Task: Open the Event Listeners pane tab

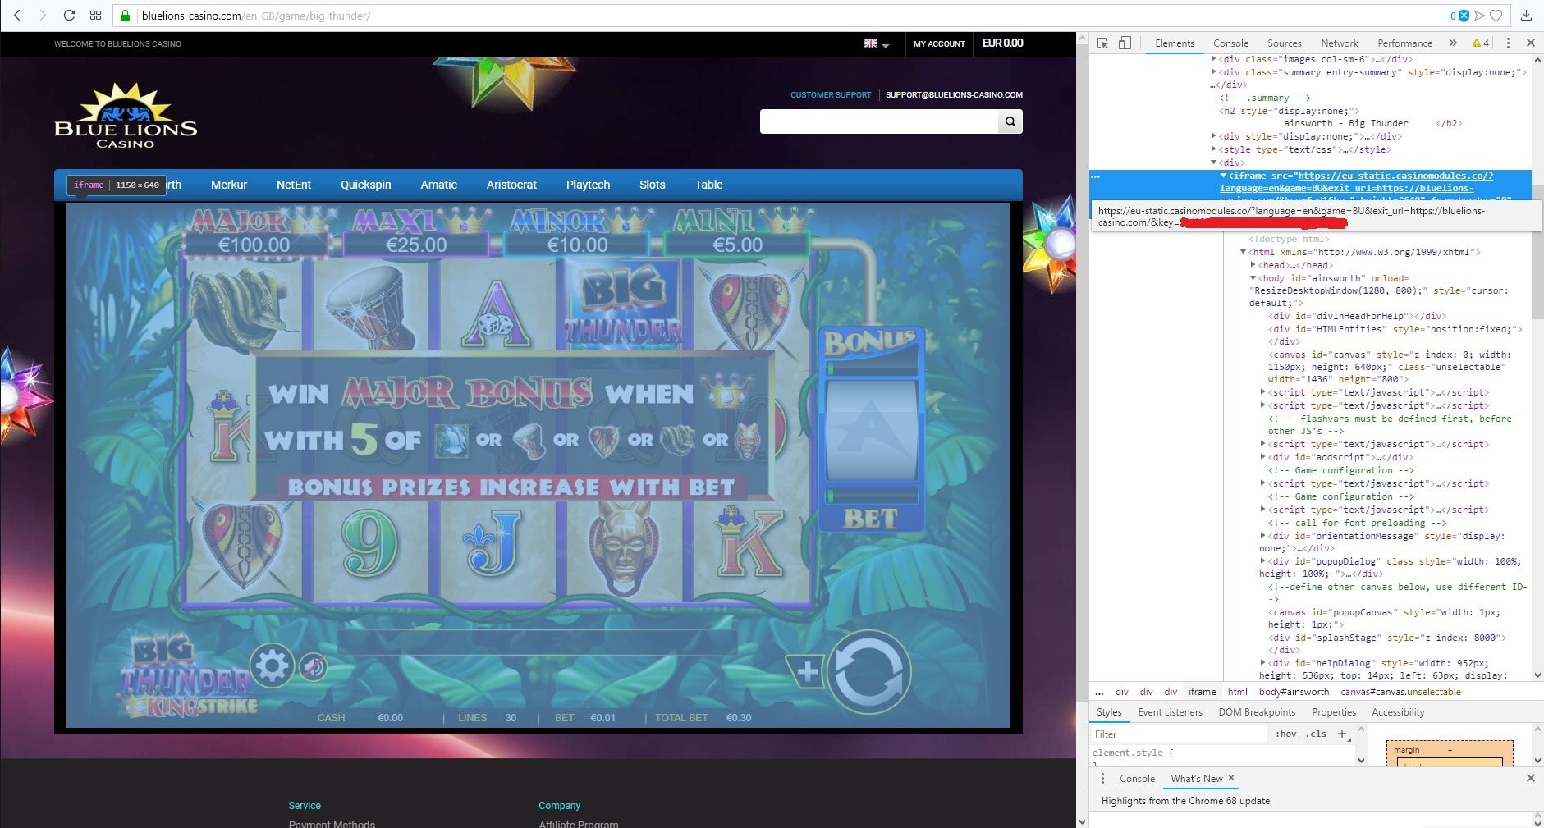Action: tap(1170, 712)
